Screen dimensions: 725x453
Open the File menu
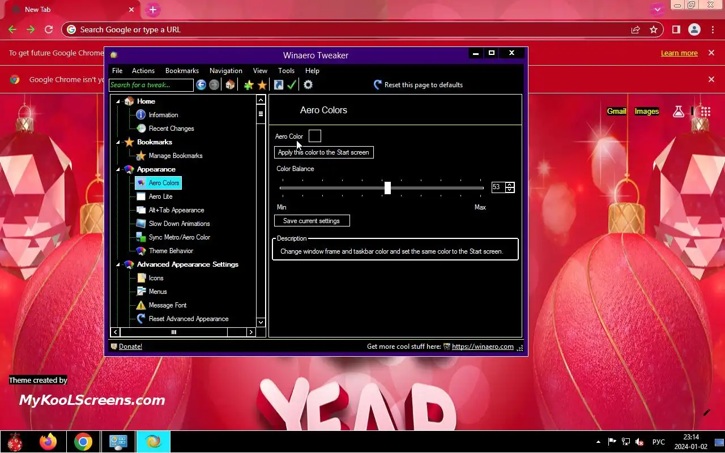(x=117, y=71)
